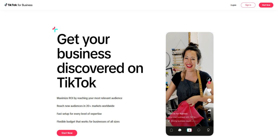Tap the Home icon in phone navbar
Image resolution: width=278 pixels, height=137 pixels.
click(171, 130)
